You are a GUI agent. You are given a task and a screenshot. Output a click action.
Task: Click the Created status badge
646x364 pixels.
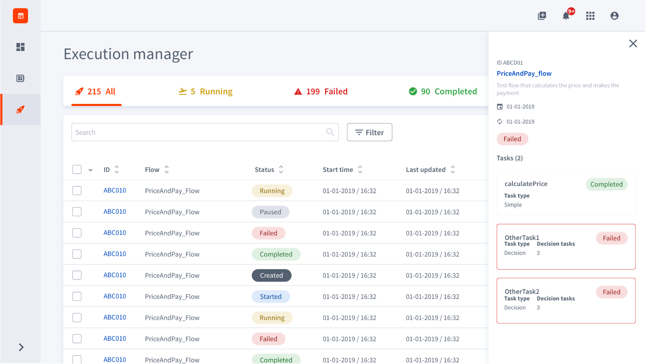coord(272,276)
